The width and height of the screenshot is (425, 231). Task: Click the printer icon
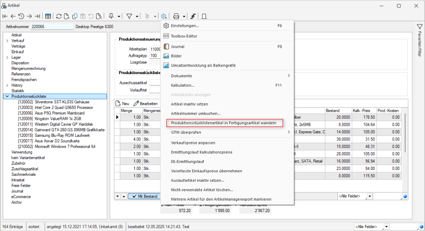tap(176, 16)
